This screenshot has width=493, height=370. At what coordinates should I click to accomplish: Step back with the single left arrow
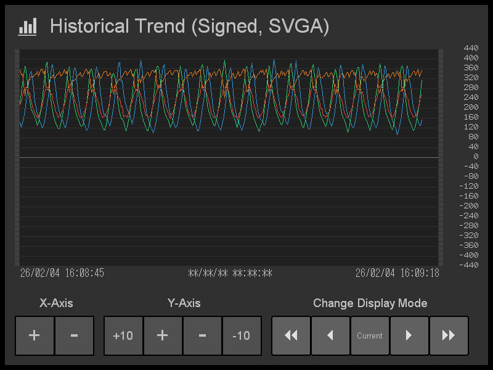coord(330,335)
